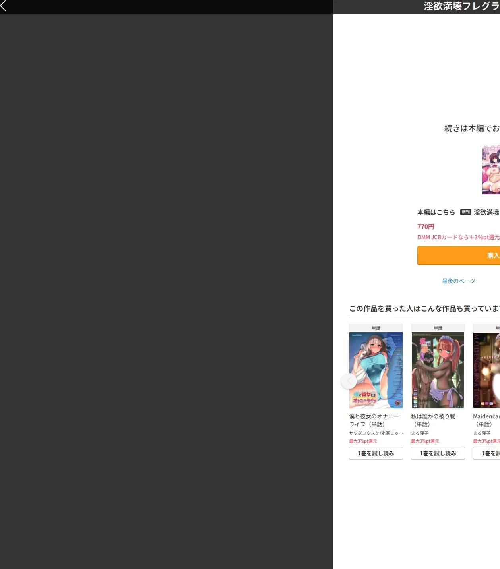Select the 私は誰かの被り物（単話） title text
The width and height of the screenshot is (500, 569).
point(433,420)
